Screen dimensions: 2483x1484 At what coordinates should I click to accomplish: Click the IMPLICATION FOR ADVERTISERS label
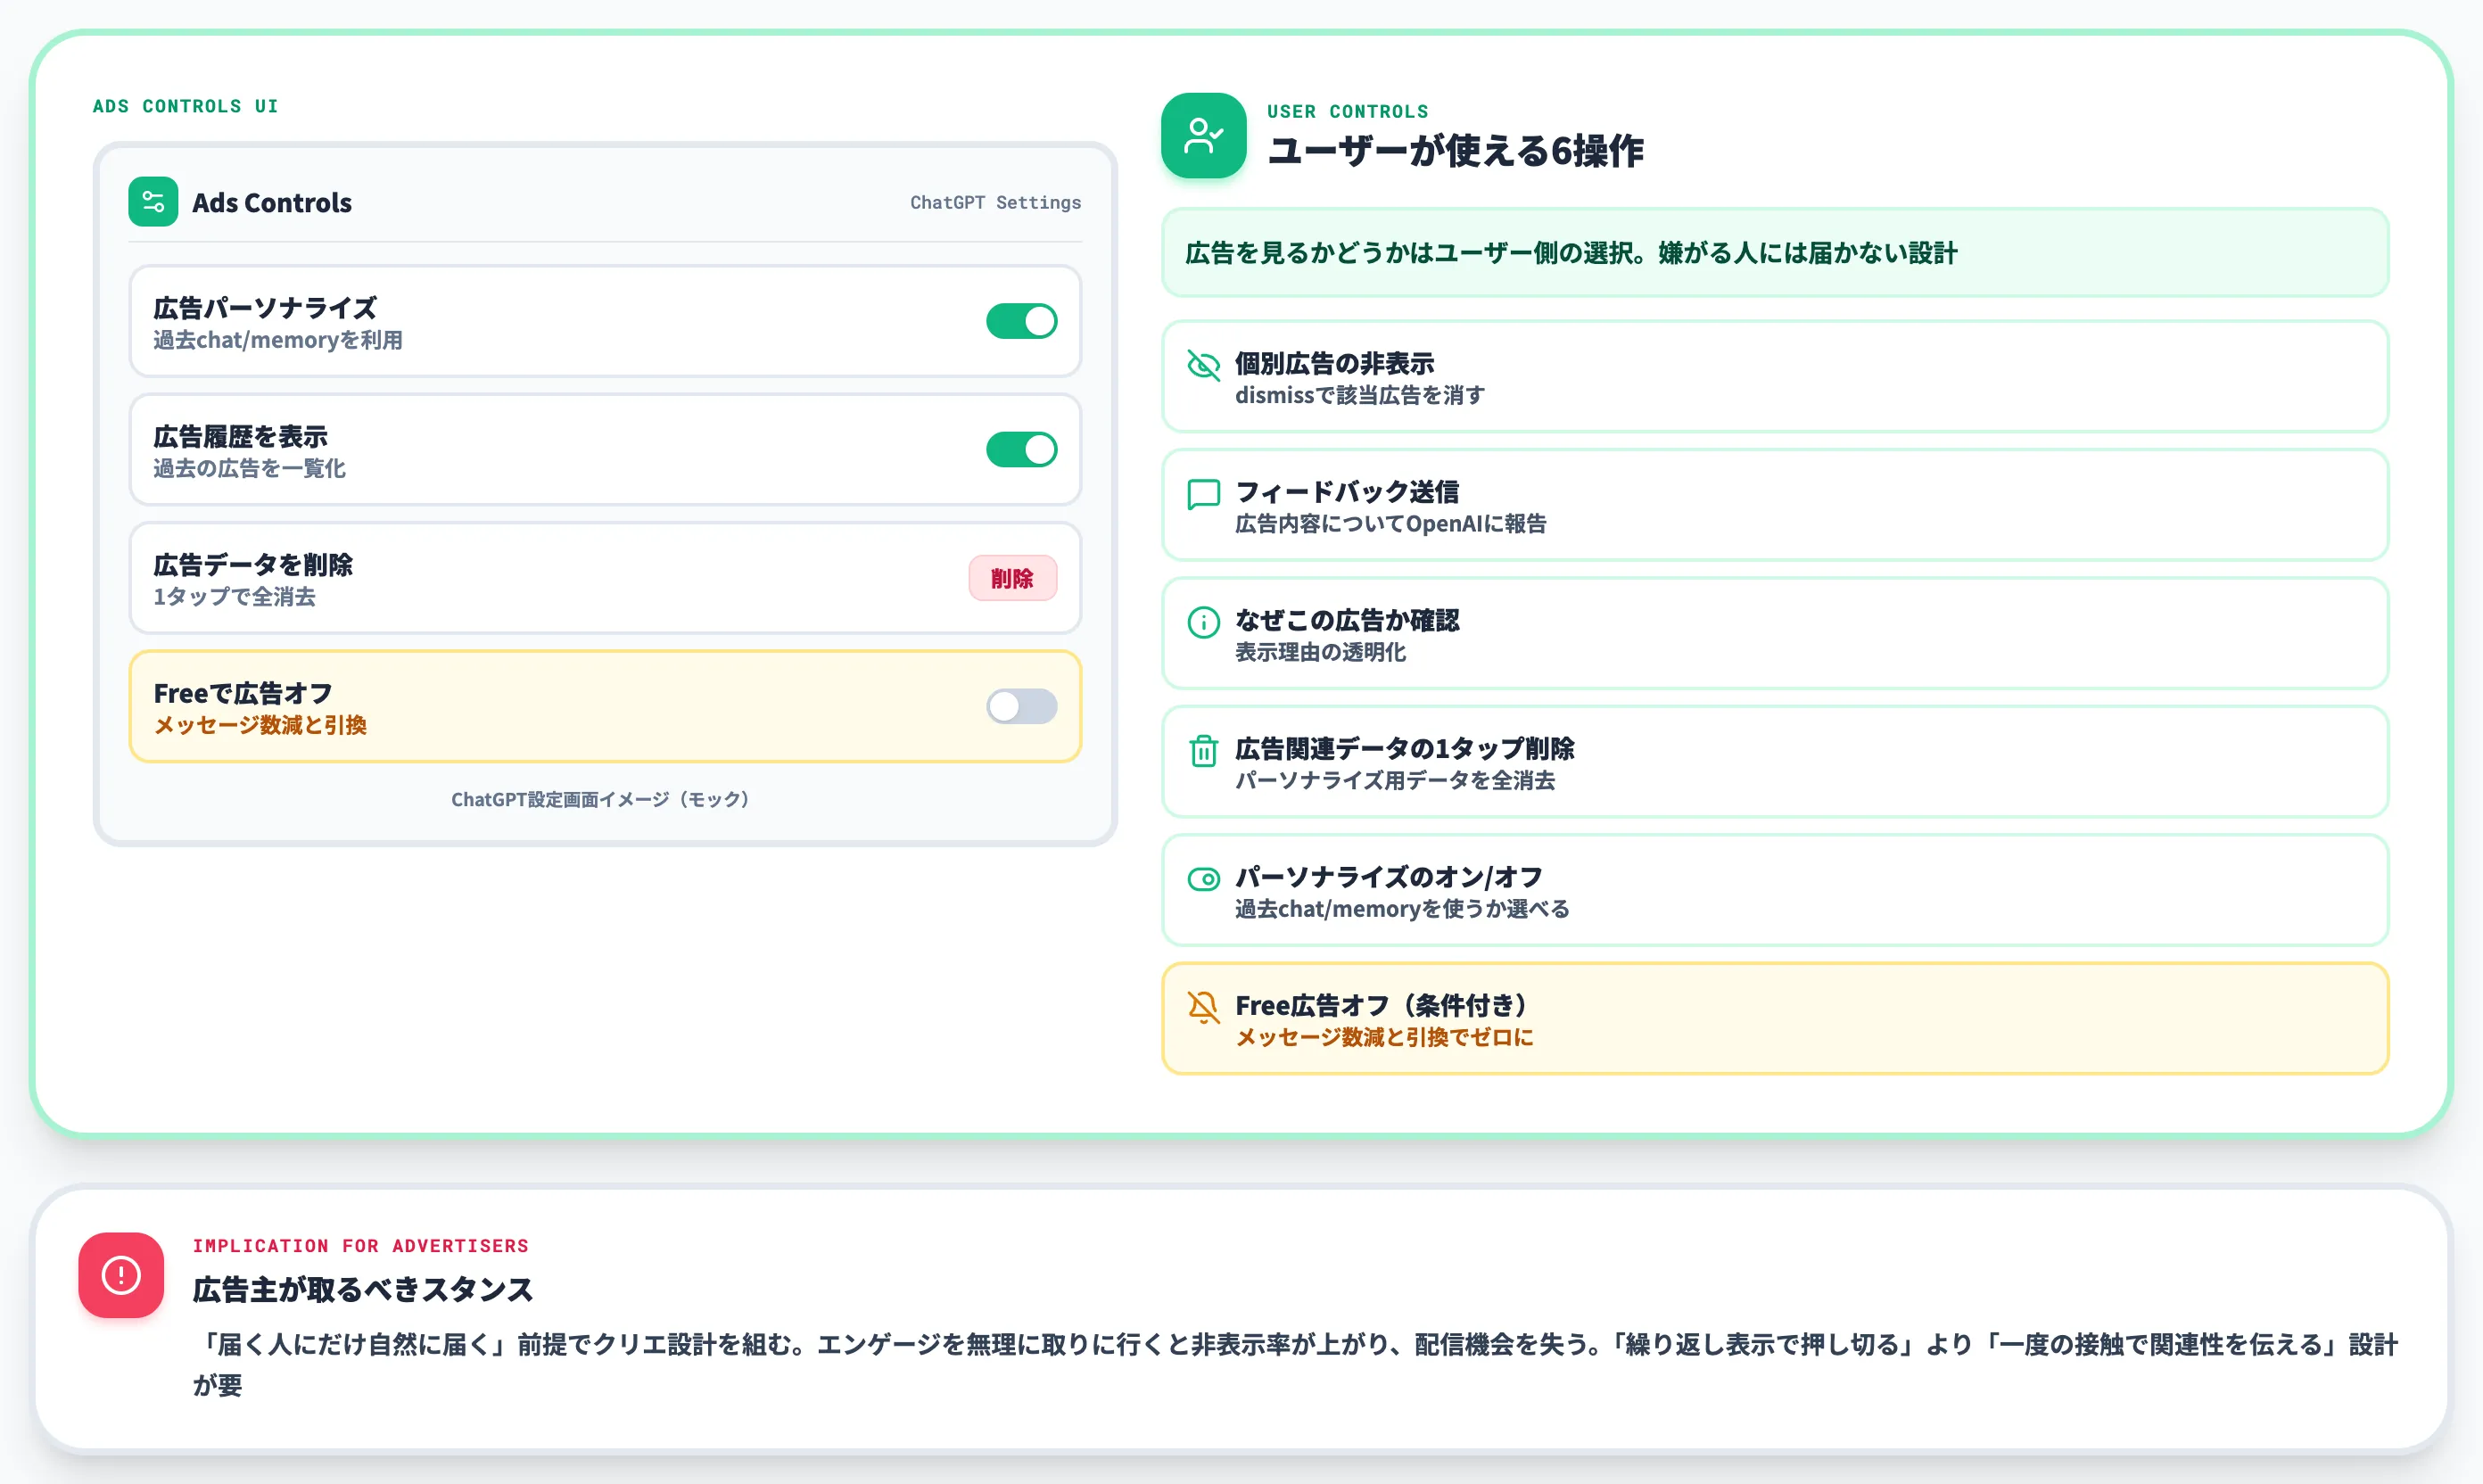pos(360,1245)
